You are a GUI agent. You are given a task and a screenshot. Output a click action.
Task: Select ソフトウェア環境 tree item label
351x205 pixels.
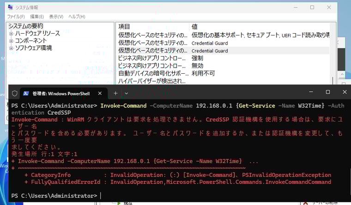[33, 48]
